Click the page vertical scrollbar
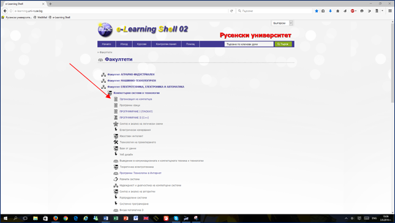Viewport: 395px width, 223px height. point(393,118)
